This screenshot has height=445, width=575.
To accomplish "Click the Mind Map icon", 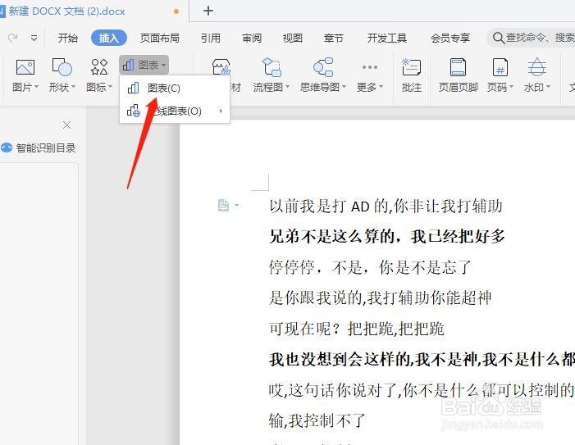I will tap(323, 67).
